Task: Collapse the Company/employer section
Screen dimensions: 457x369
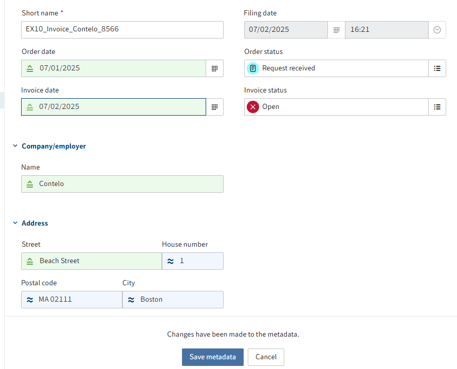Action: tap(15, 146)
